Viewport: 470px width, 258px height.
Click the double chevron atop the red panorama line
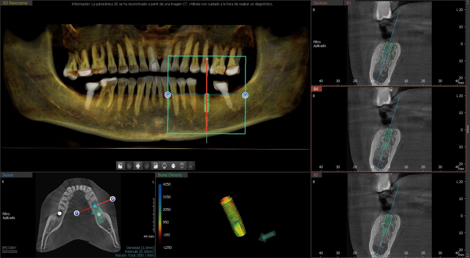[x=207, y=59]
